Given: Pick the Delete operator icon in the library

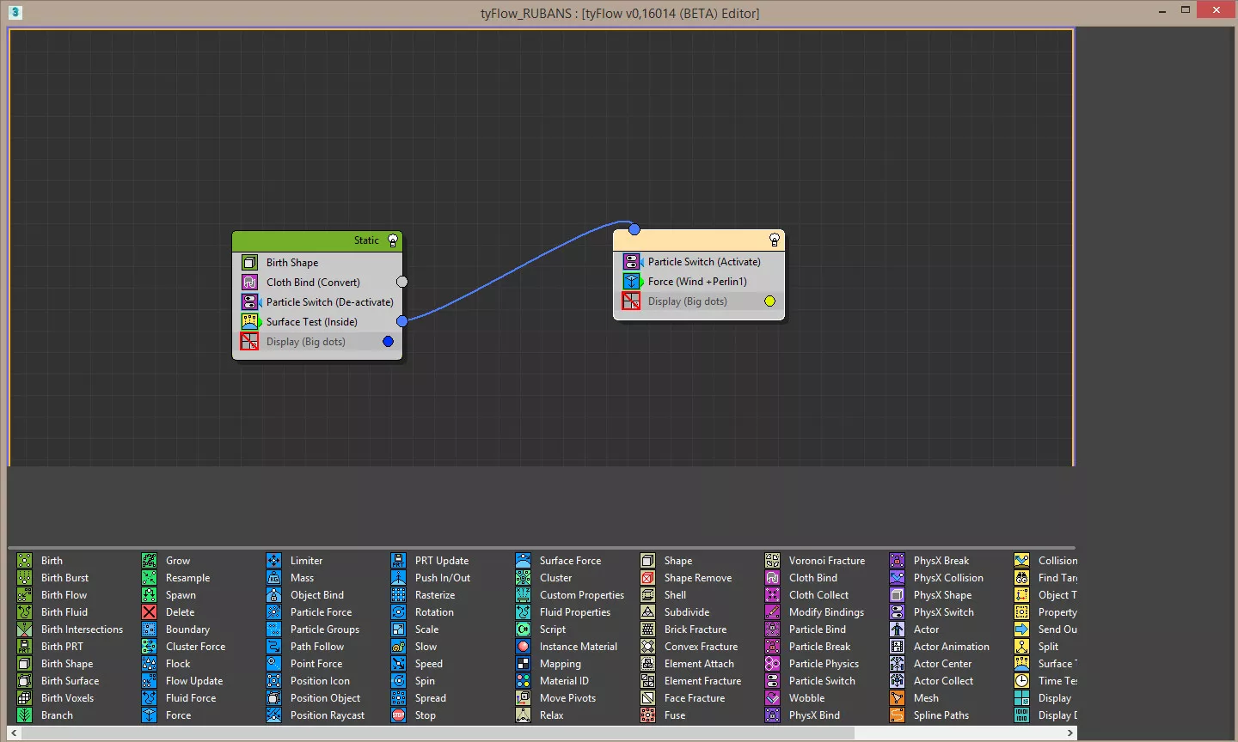Looking at the screenshot, I should point(150,612).
